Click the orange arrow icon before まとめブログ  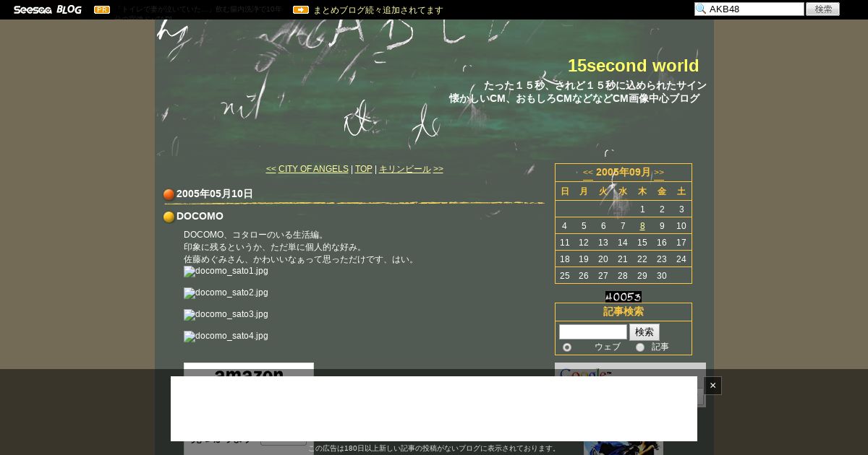pyautogui.click(x=301, y=10)
